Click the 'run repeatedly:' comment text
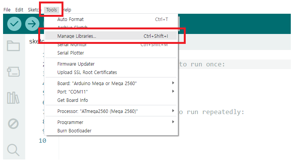Image resolution: width=295 pixels, height=161 pixels. [x=216, y=112]
